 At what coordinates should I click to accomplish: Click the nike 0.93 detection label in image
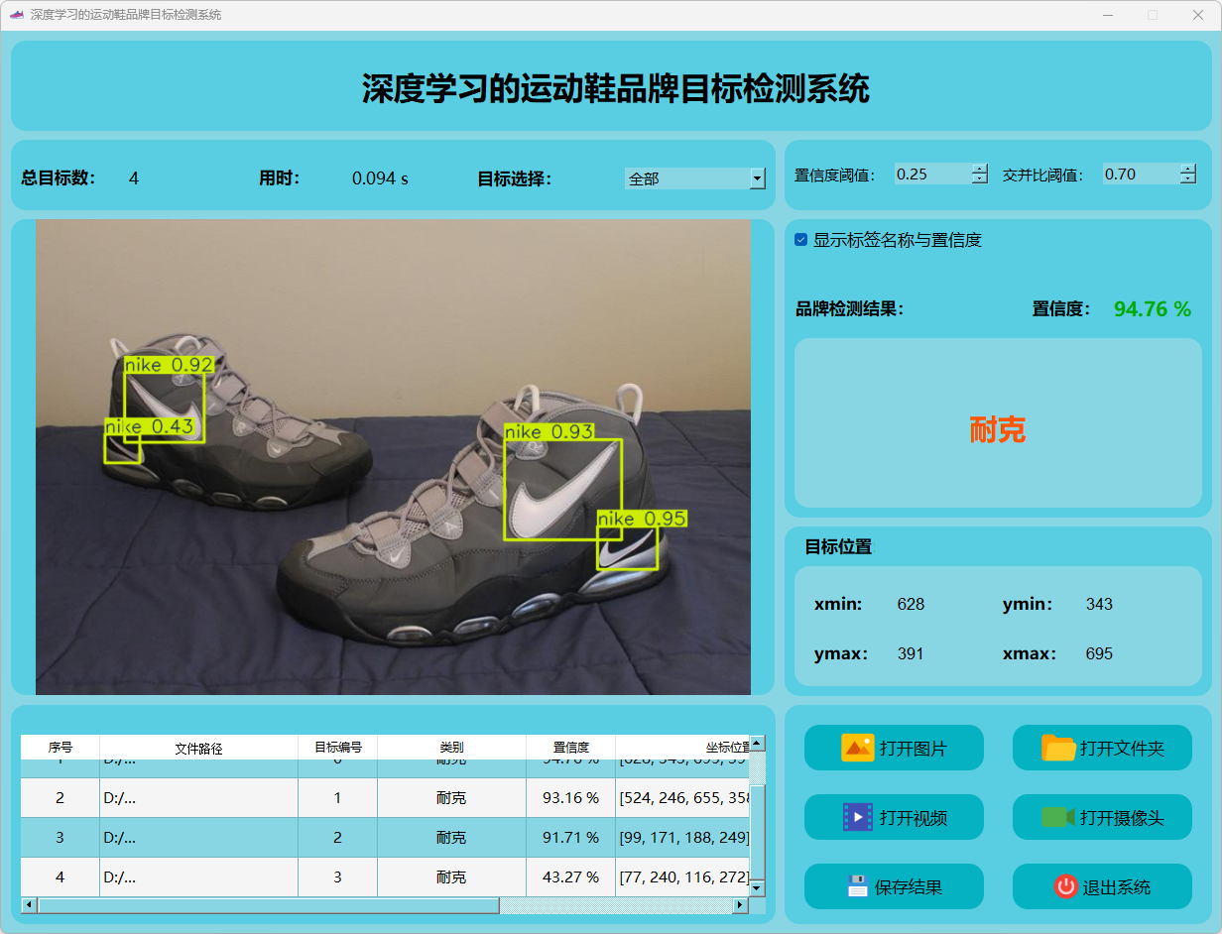tap(550, 431)
